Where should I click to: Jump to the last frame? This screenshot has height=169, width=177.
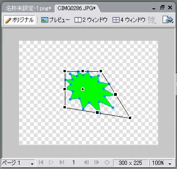[62, 163]
